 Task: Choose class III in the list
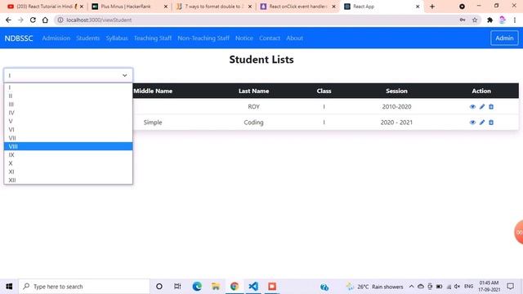(68, 104)
